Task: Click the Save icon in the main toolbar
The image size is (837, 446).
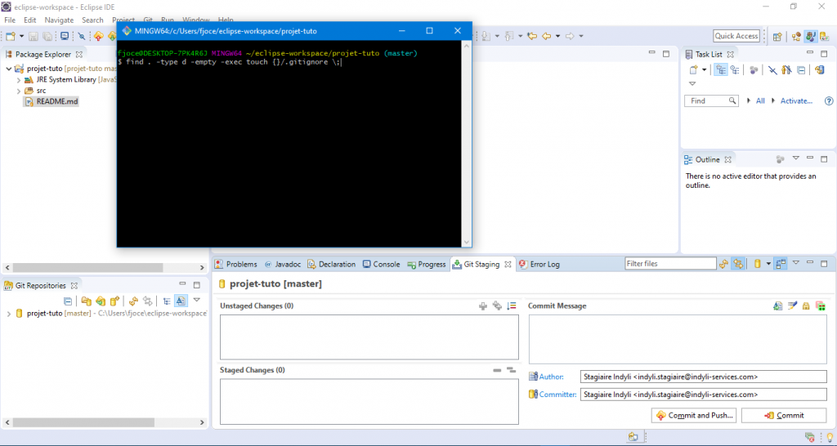Action: click(33, 36)
